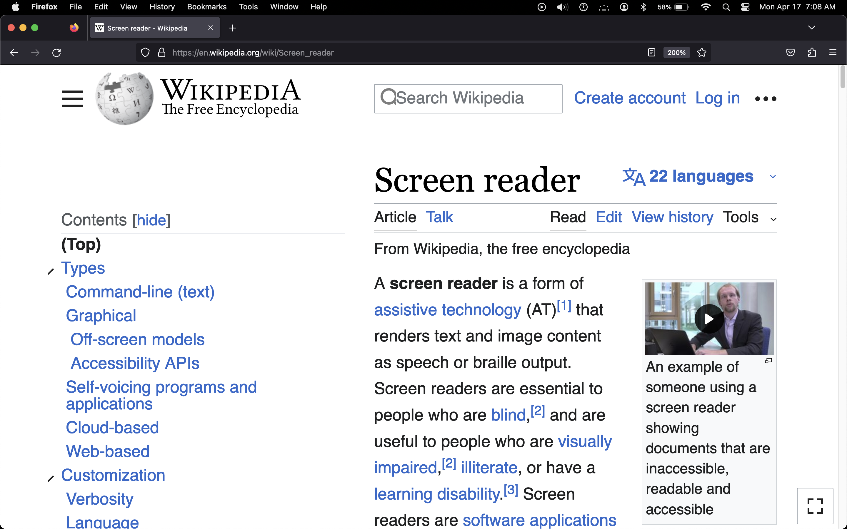This screenshot has height=529, width=847.
Task: Open the Apple menu
Action: click(15, 7)
